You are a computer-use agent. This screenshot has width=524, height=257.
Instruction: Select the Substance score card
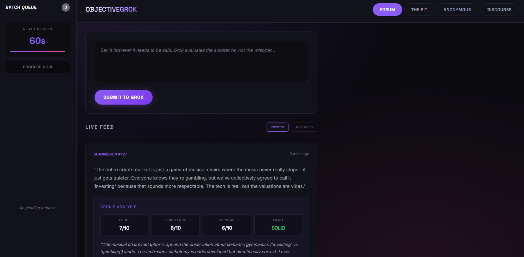[x=176, y=225]
